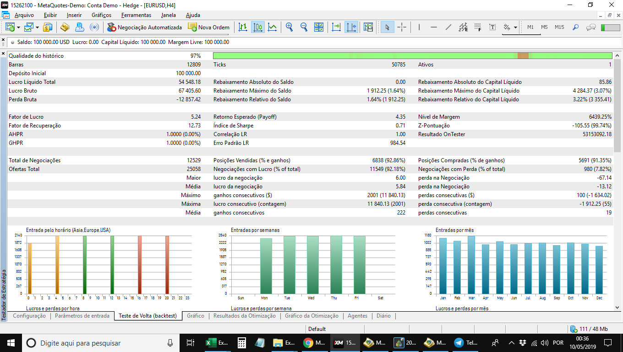623x352 pixels.
Task: Click the shapes objects icon
Action: click(x=507, y=27)
